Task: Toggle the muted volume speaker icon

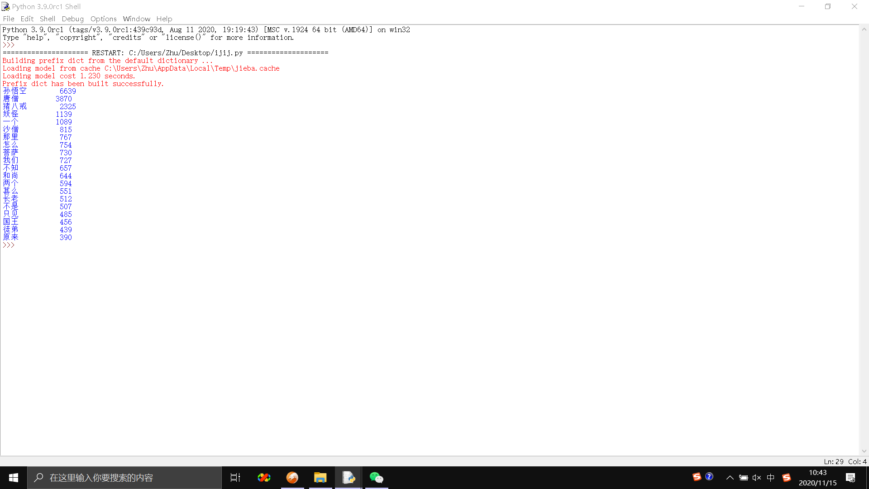Action: (757, 478)
